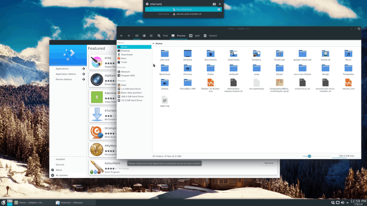Select wget-log file icon
367x206 pixels.
click(x=165, y=100)
